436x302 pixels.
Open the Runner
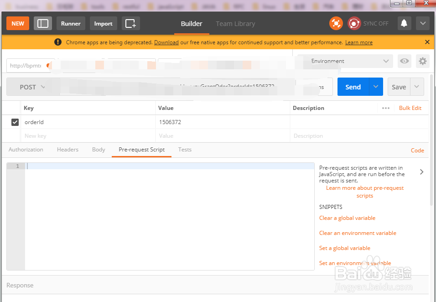(71, 23)
